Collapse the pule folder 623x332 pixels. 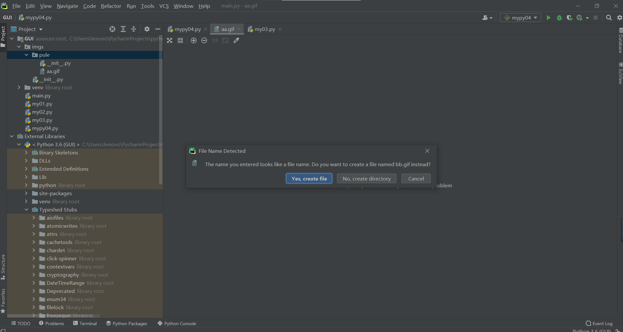[26, 55]
